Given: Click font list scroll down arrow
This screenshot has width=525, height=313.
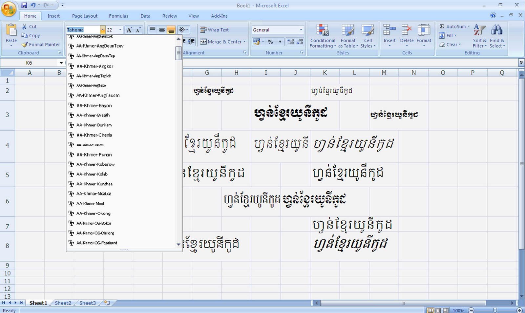Looking at the screenshot, I should click(178, 244).
